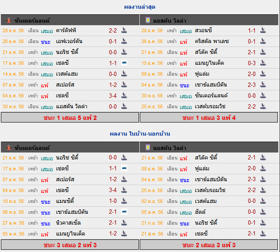Click the league icon in the ฮัลล์ 0-0 row
This screenshot has width=280, height=252.
click(263, 212)
